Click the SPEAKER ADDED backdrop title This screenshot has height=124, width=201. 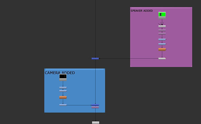click(x=142, y=11)
